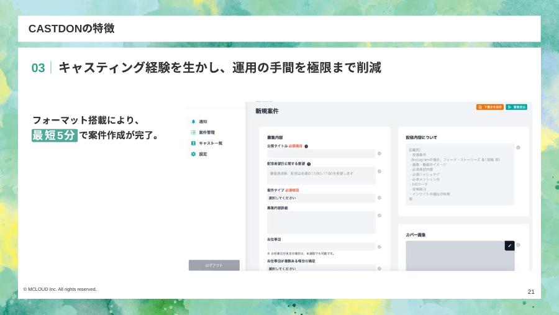
Task: Click the grey circle icon right of 公開タイトル field
Action: (x=379, y=153)
